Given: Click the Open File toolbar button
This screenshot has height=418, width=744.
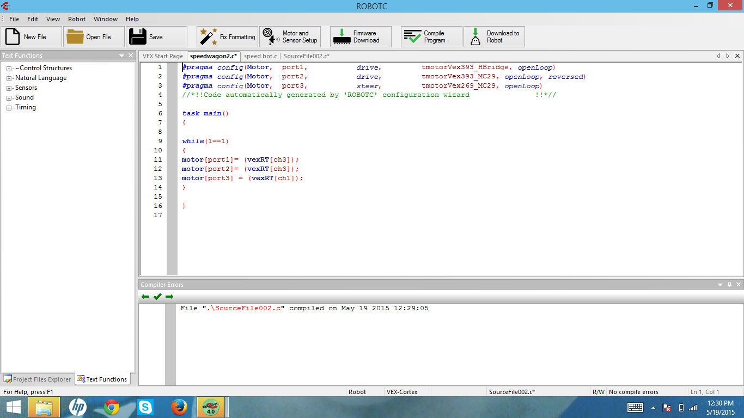Looking at the screenshot, I should (x=94, y=37).
